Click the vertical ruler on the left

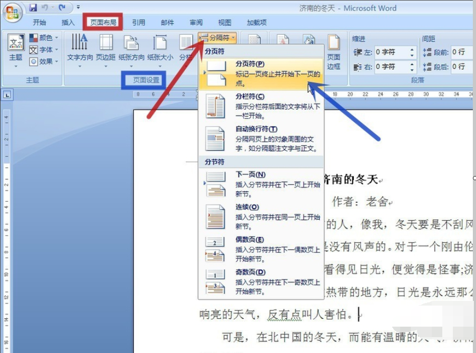6,231
